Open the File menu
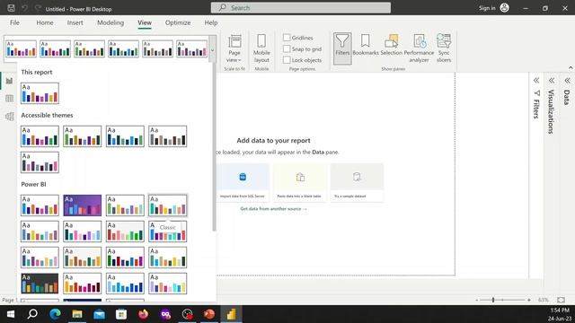Viewport: 575px width, 323px height. click(x=14, y=22)
